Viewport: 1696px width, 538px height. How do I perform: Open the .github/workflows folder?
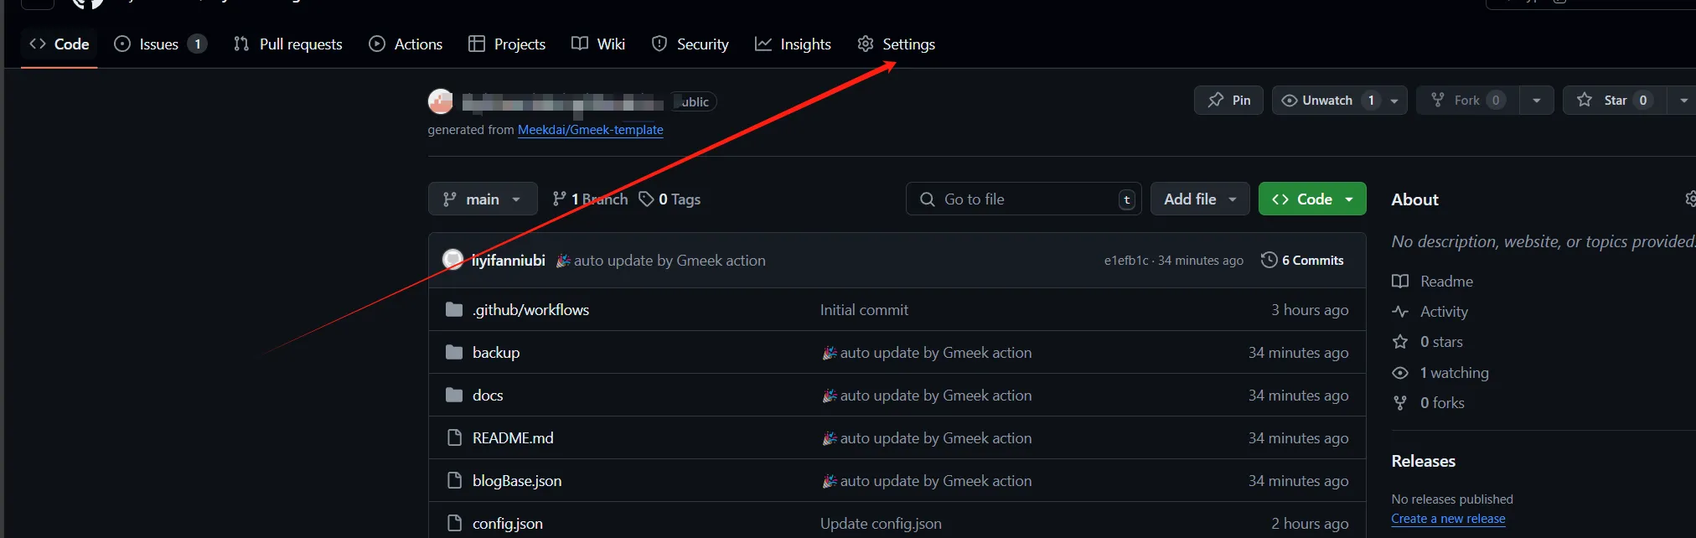(530, 310)
